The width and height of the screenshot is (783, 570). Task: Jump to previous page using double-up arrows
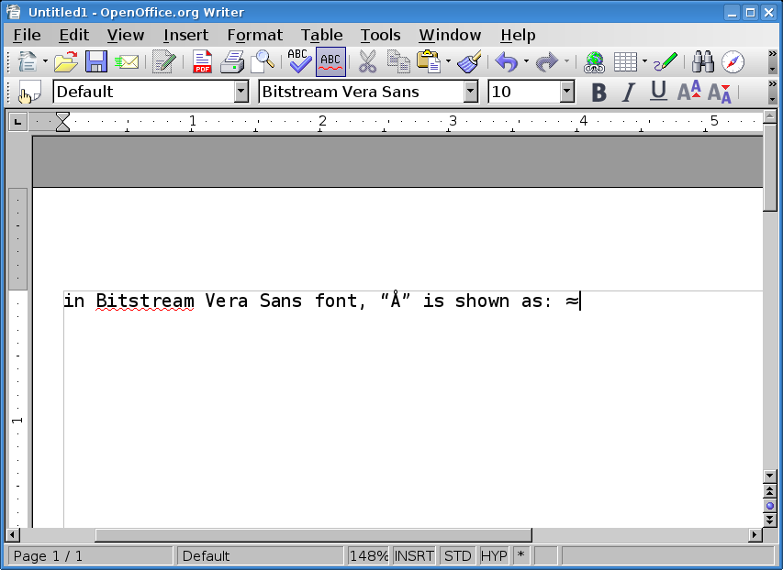pyautogui.click(x=770, y=491)
